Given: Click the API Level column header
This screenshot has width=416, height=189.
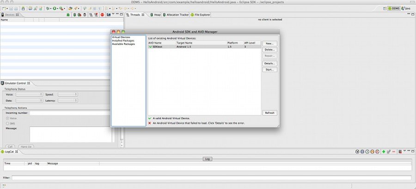Looking at the screenshot, I should (x=252, y=43).
